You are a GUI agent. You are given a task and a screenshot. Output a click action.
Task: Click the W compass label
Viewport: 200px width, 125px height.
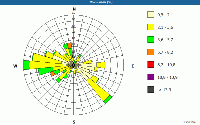pos(15,66)
